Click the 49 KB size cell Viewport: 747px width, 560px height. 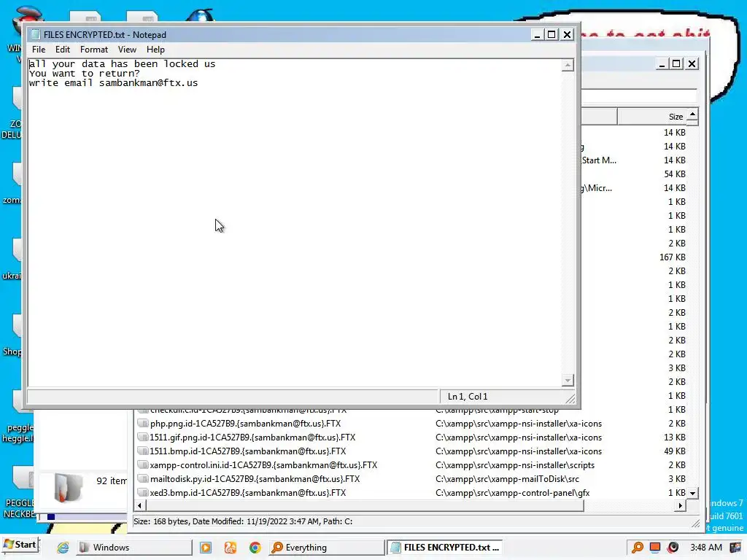(675, 451)
